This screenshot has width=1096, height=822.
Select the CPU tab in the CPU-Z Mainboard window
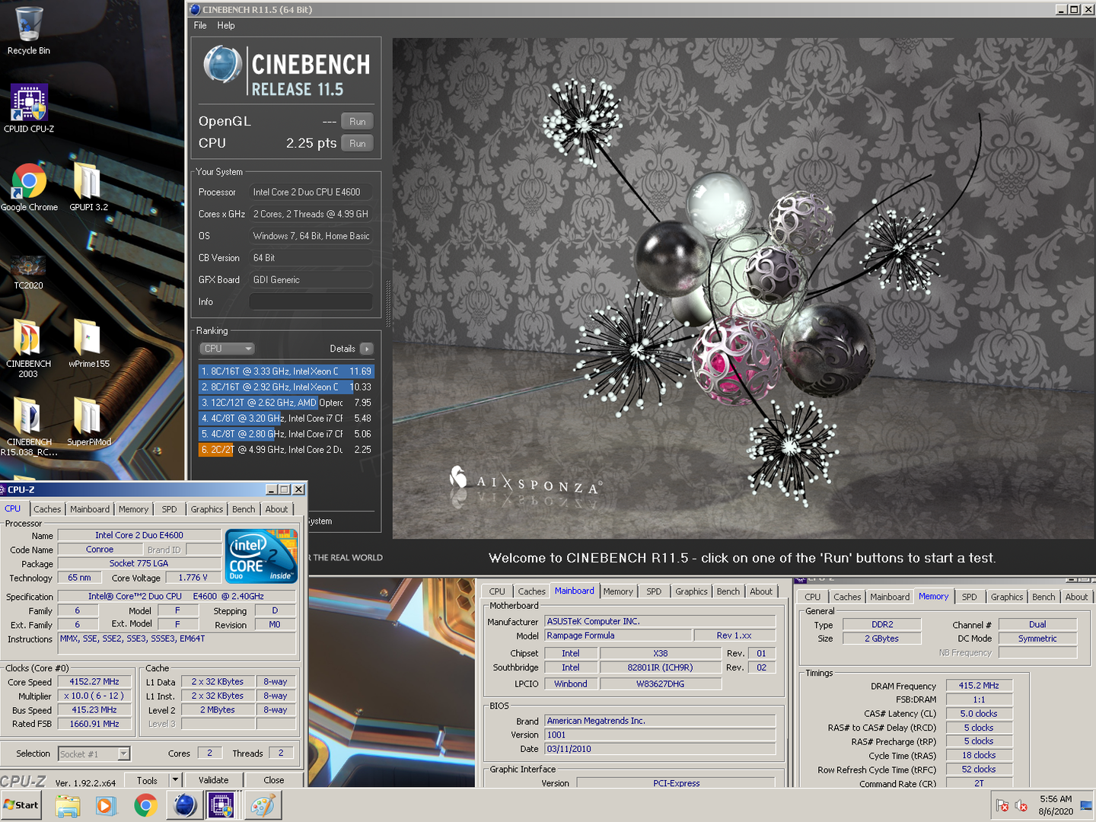497,591
